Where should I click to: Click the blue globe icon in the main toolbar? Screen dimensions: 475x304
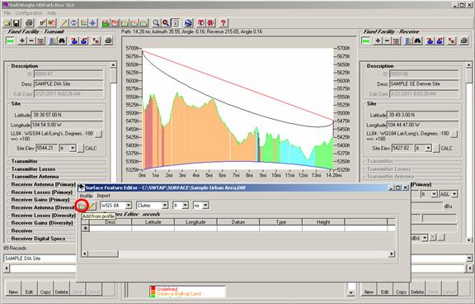pyautogui.click(x=188, y=23)
